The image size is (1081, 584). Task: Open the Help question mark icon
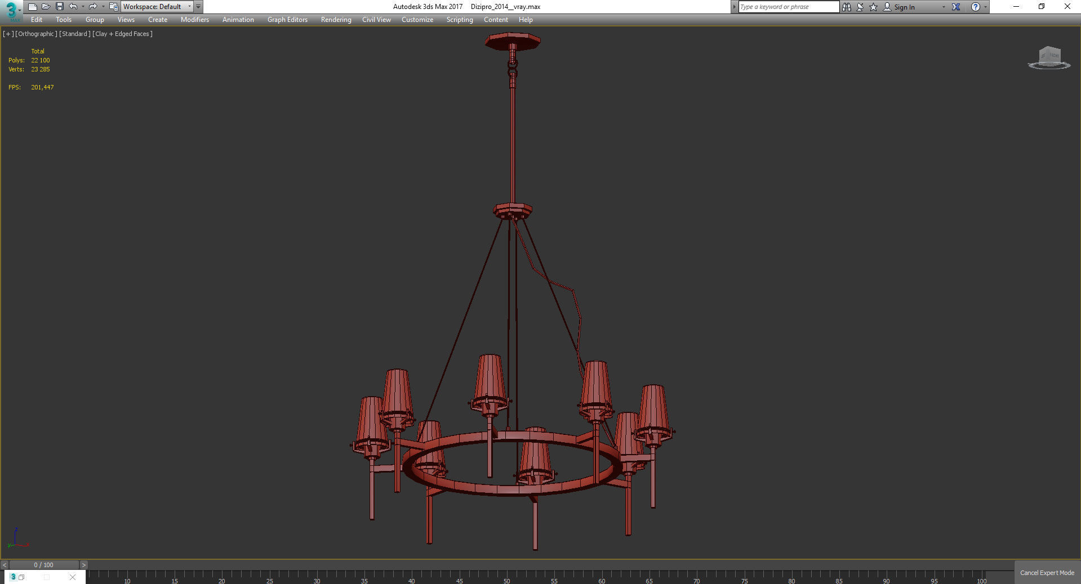click(976, 7)
